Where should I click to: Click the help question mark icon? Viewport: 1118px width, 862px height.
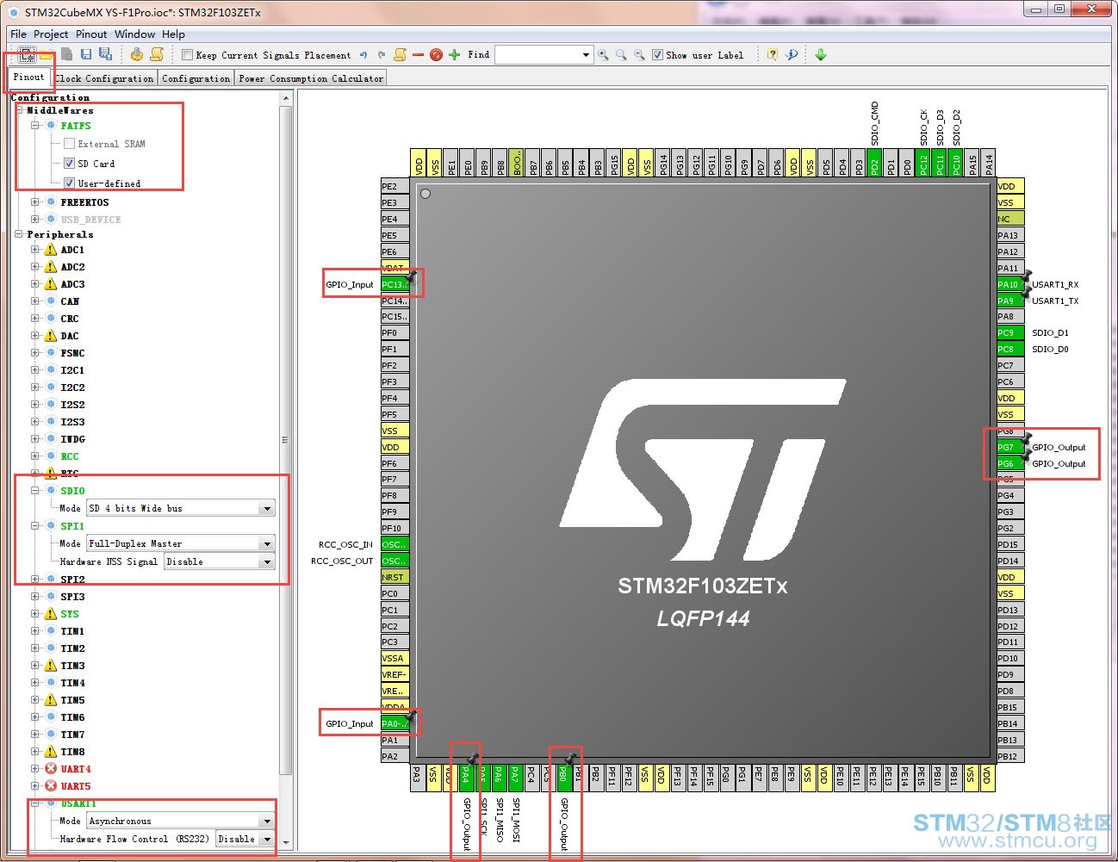(x=773, y=55)
